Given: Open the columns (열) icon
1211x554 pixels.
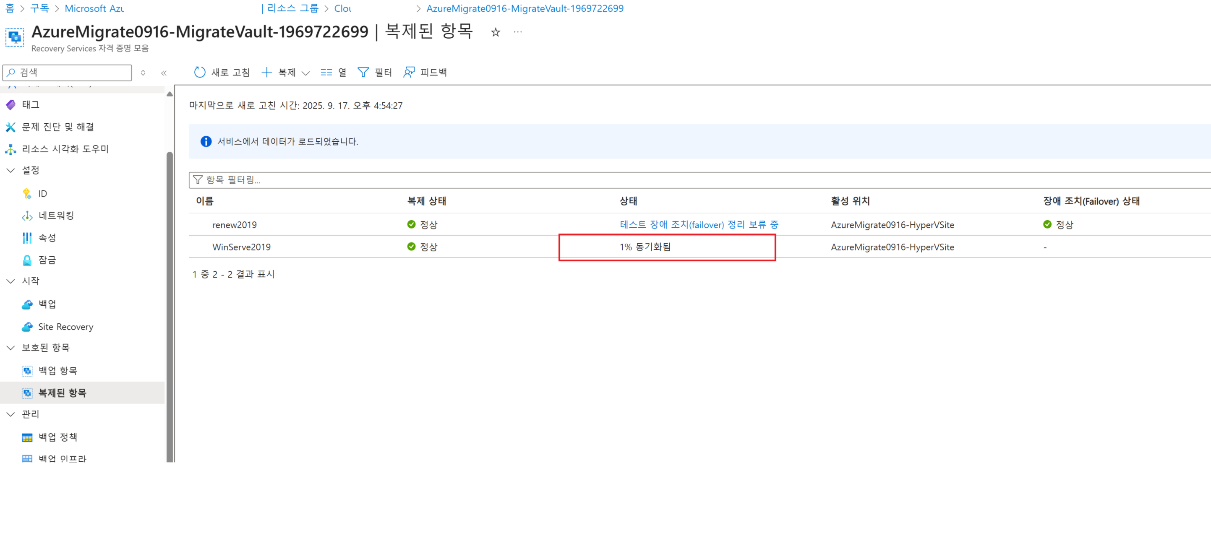Looking at the screenshot, I should pyautogui.click(x=326, y=72).
